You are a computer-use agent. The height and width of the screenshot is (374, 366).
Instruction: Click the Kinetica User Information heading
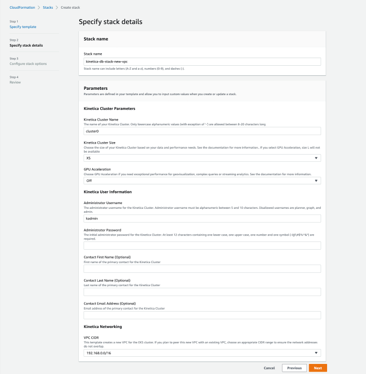pyautogui.click(x=108, y=192)
